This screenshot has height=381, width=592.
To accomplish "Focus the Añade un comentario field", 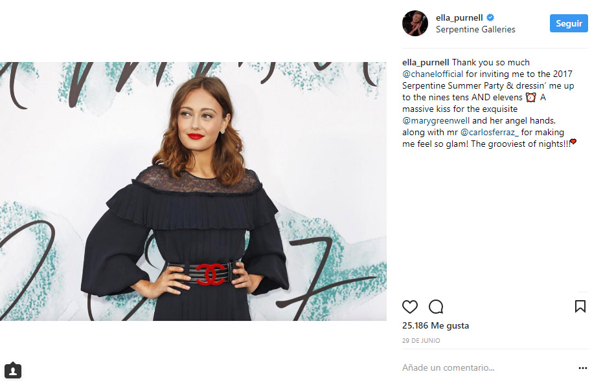I will (487, 368).
